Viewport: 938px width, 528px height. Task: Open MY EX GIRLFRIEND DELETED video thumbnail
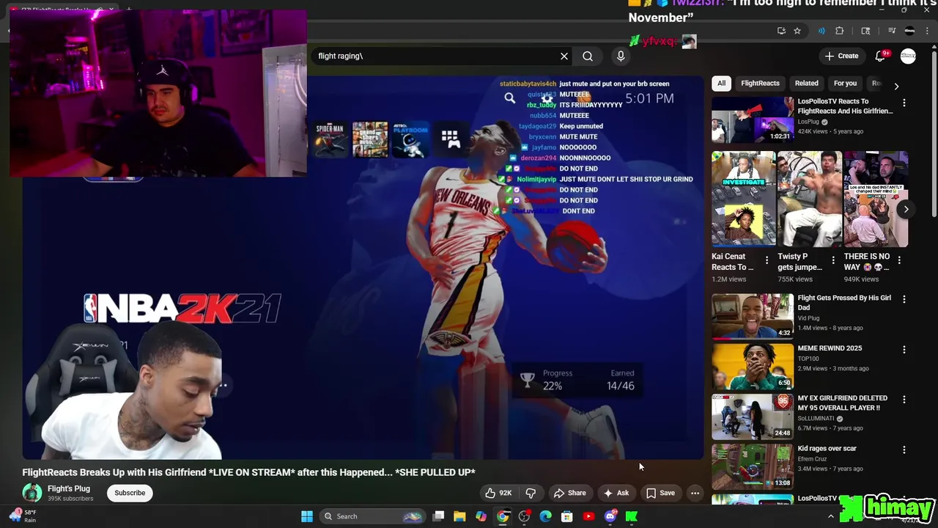point(753,416)
